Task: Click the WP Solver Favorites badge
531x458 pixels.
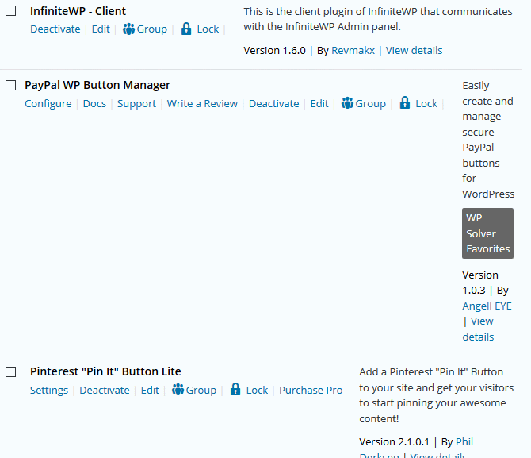Action: (487, 233)
